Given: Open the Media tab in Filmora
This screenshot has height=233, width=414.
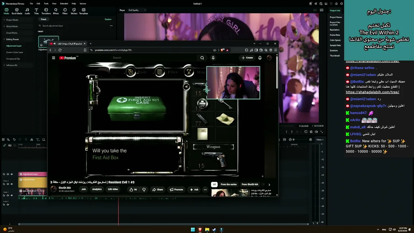Looking at the screenshot, I should coord(6,11).
